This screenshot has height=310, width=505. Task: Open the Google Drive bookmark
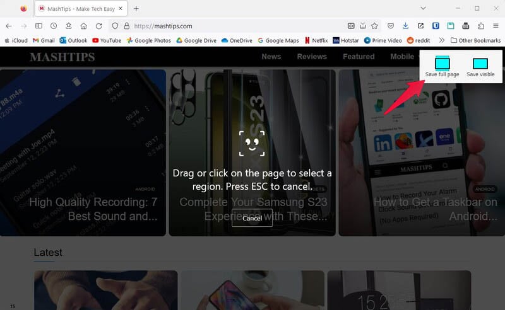[196, 40]
